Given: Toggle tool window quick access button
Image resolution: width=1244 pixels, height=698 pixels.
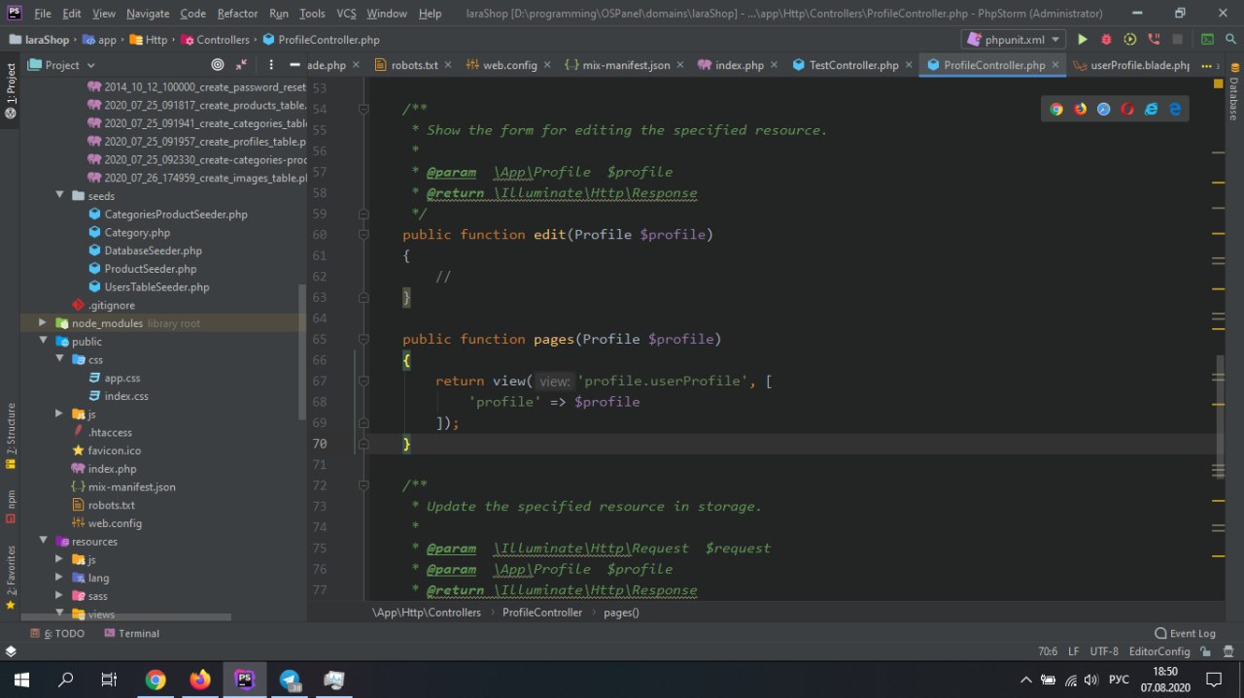Looking at the screenshot, I should 11,651.
